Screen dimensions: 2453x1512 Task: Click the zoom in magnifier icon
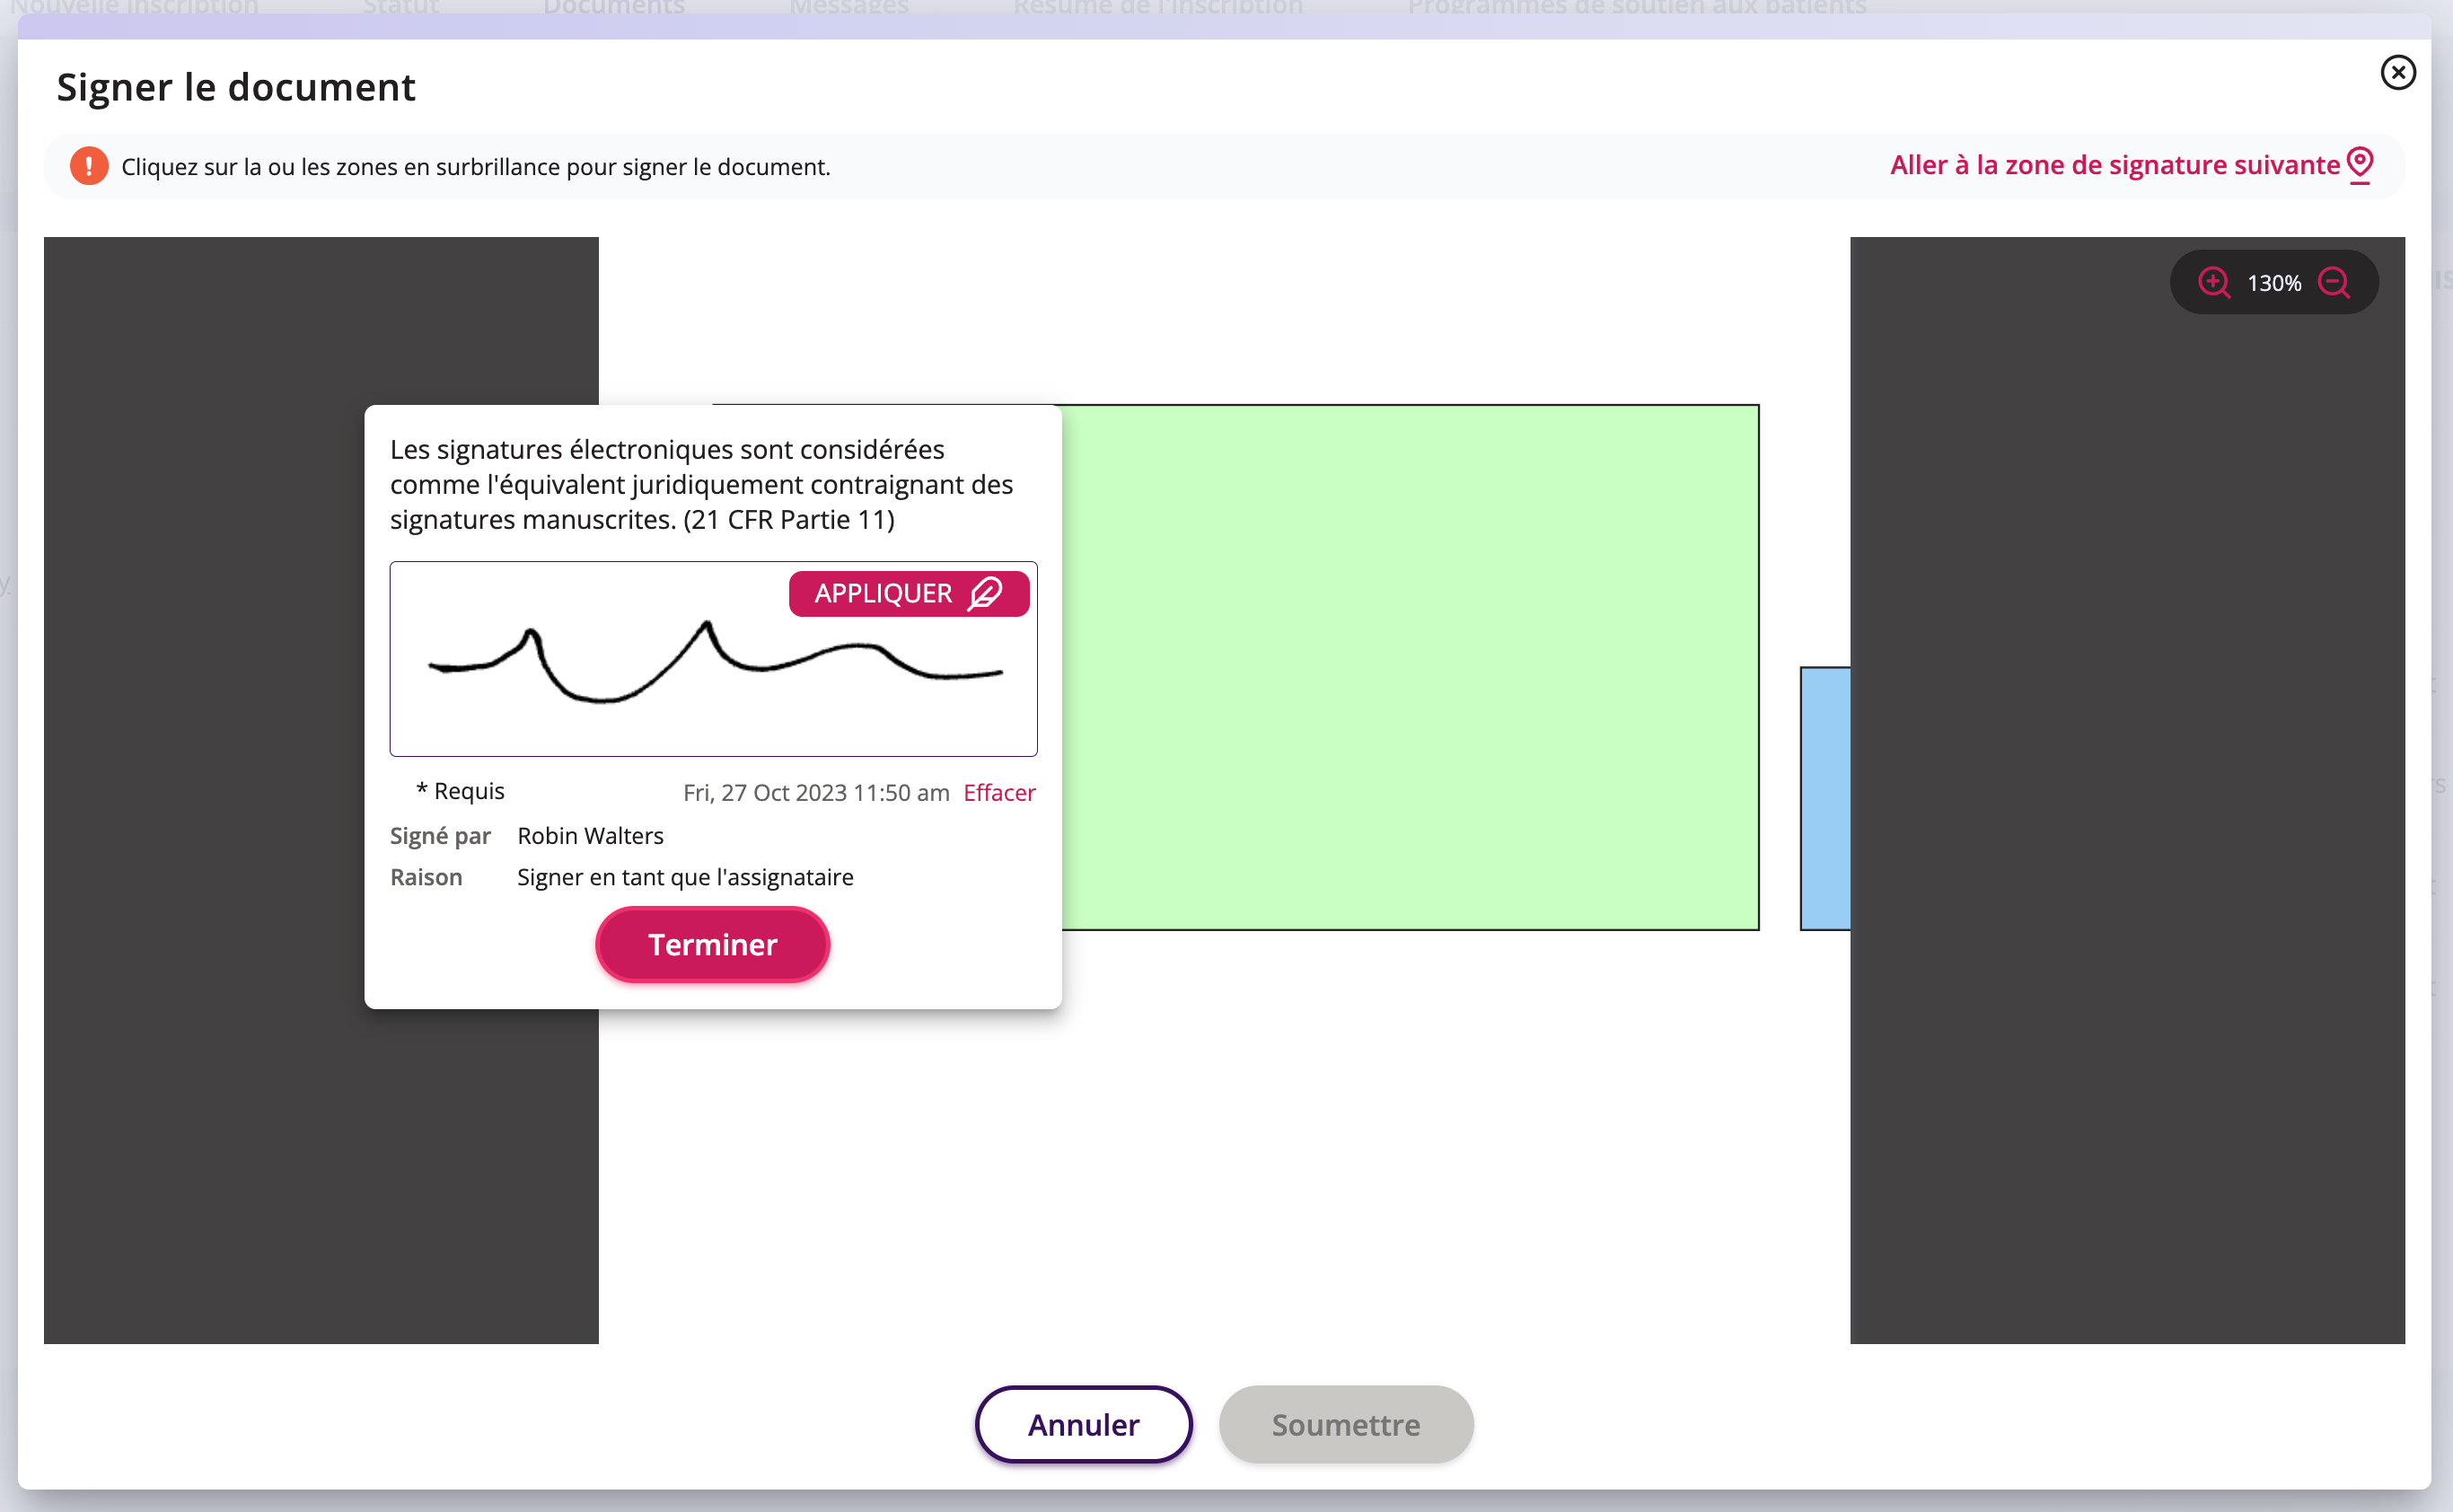(2213, 283)
